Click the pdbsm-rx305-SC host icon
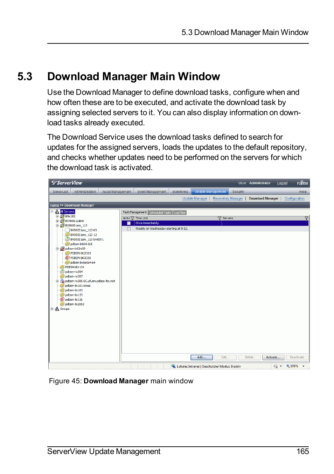The width and height of the screenshot is (334, 474). point(62,281)
